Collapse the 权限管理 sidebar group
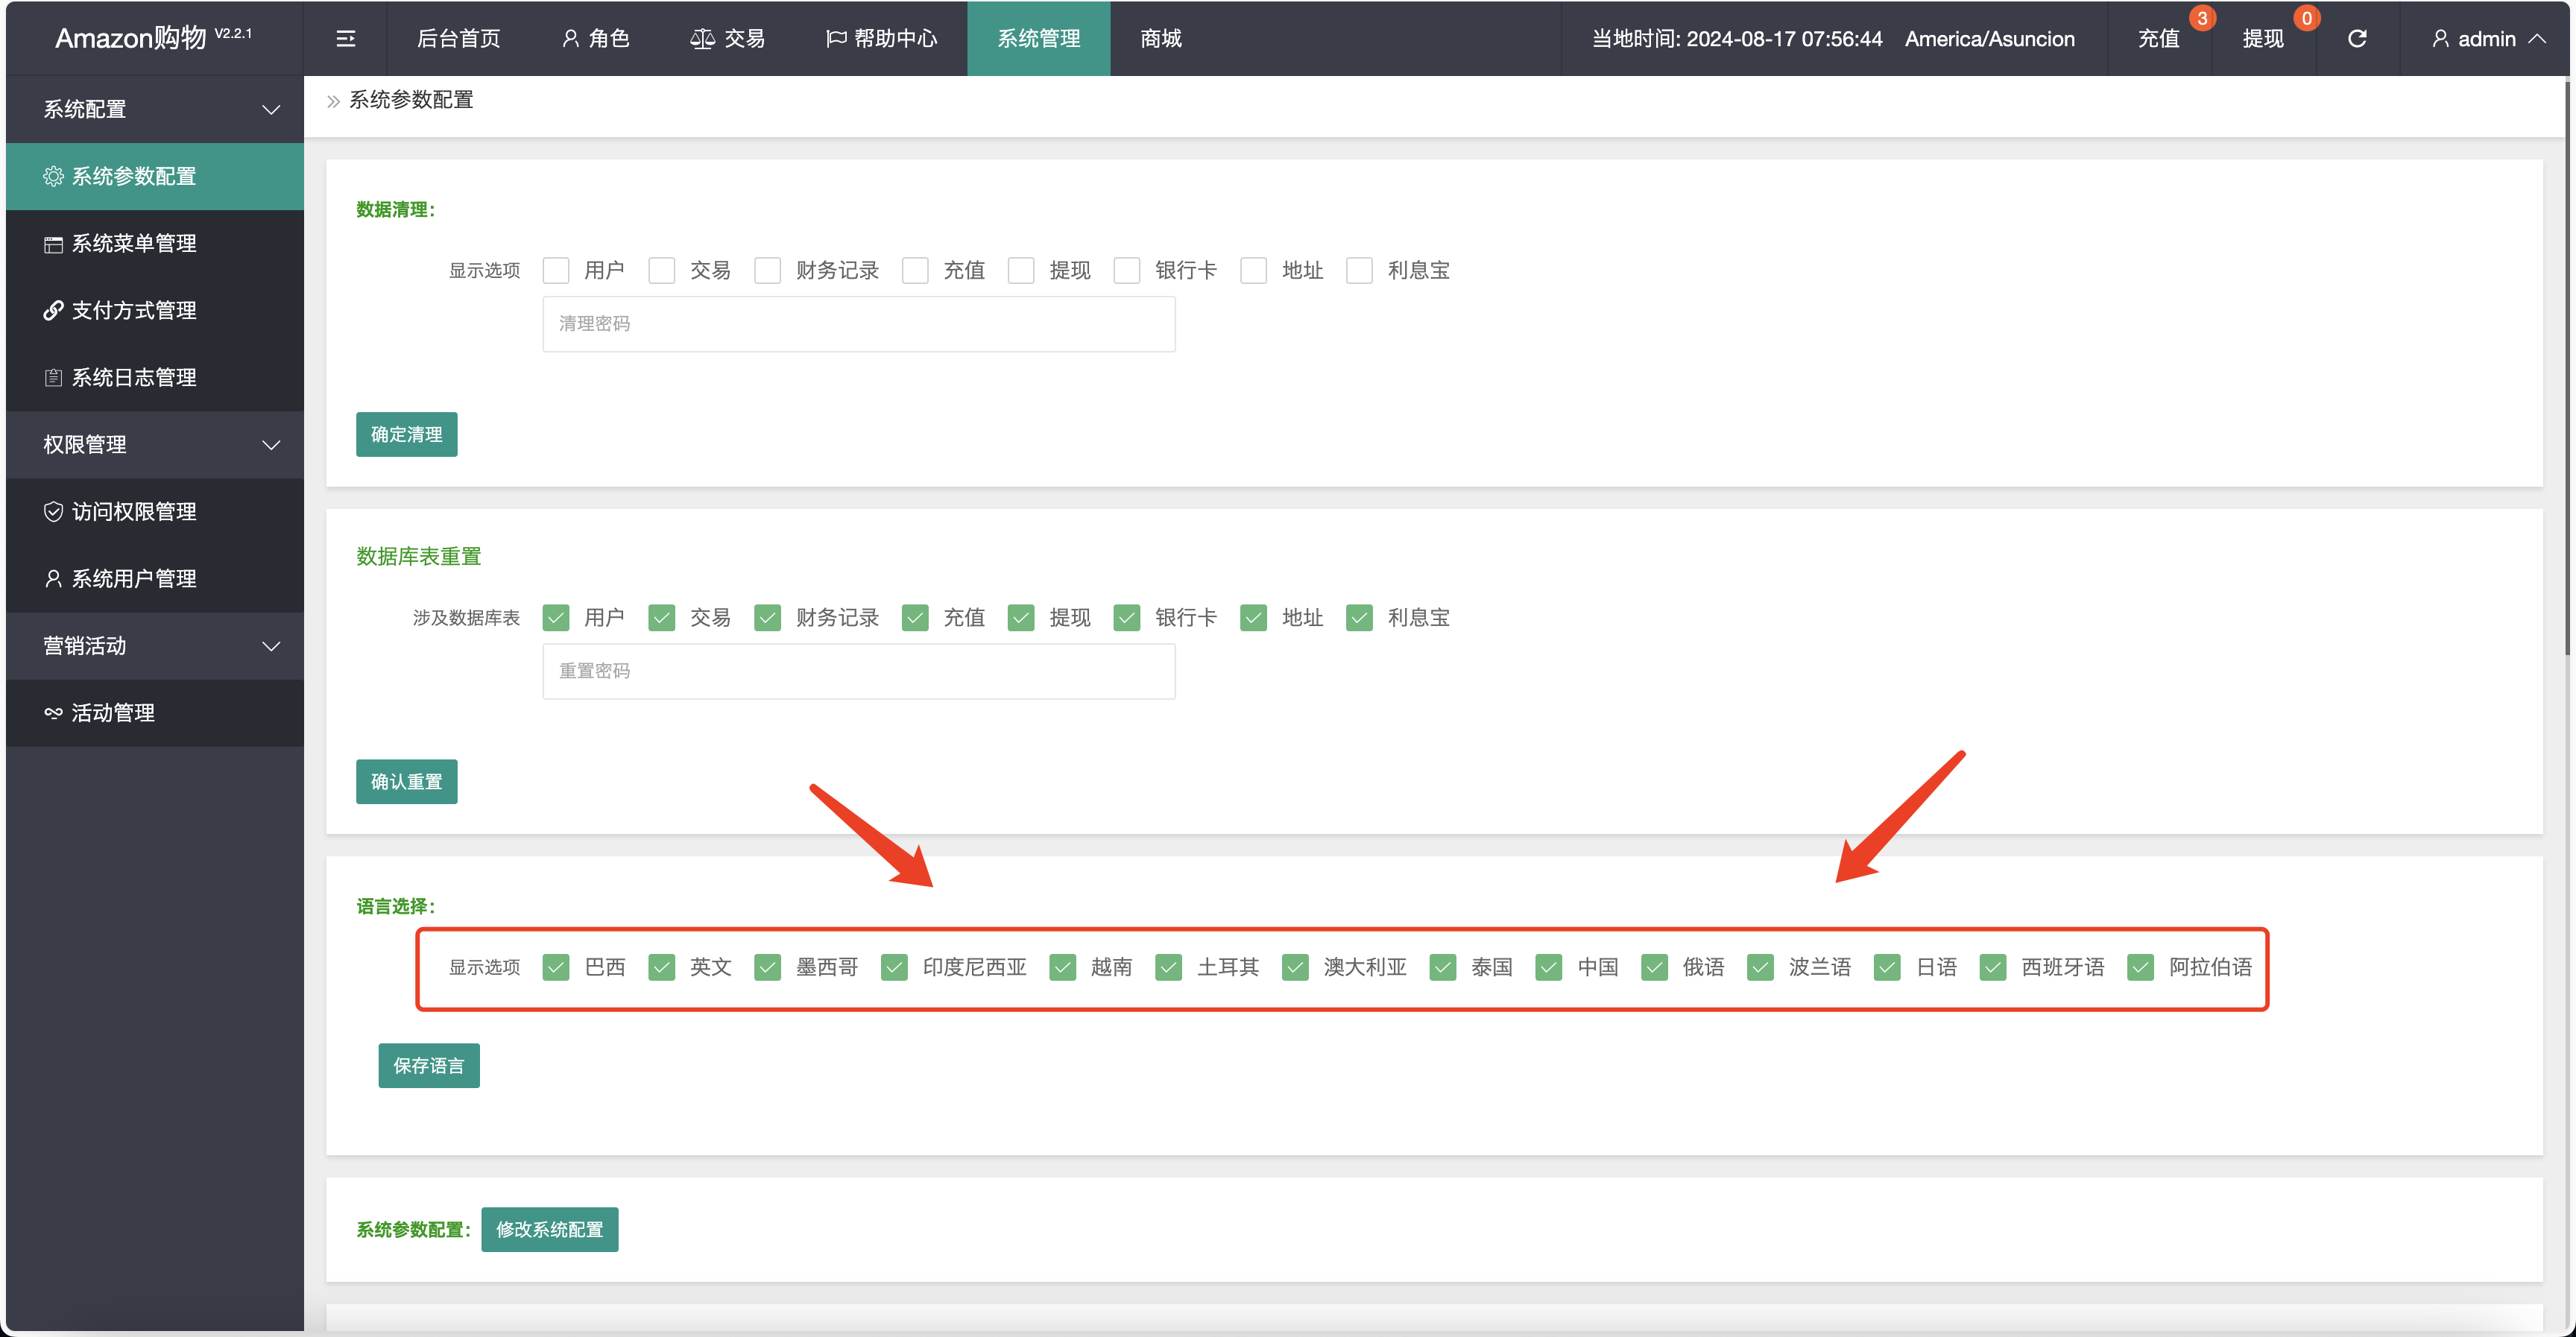Viewport: 2576px width, 1337px height. (270, 445)
